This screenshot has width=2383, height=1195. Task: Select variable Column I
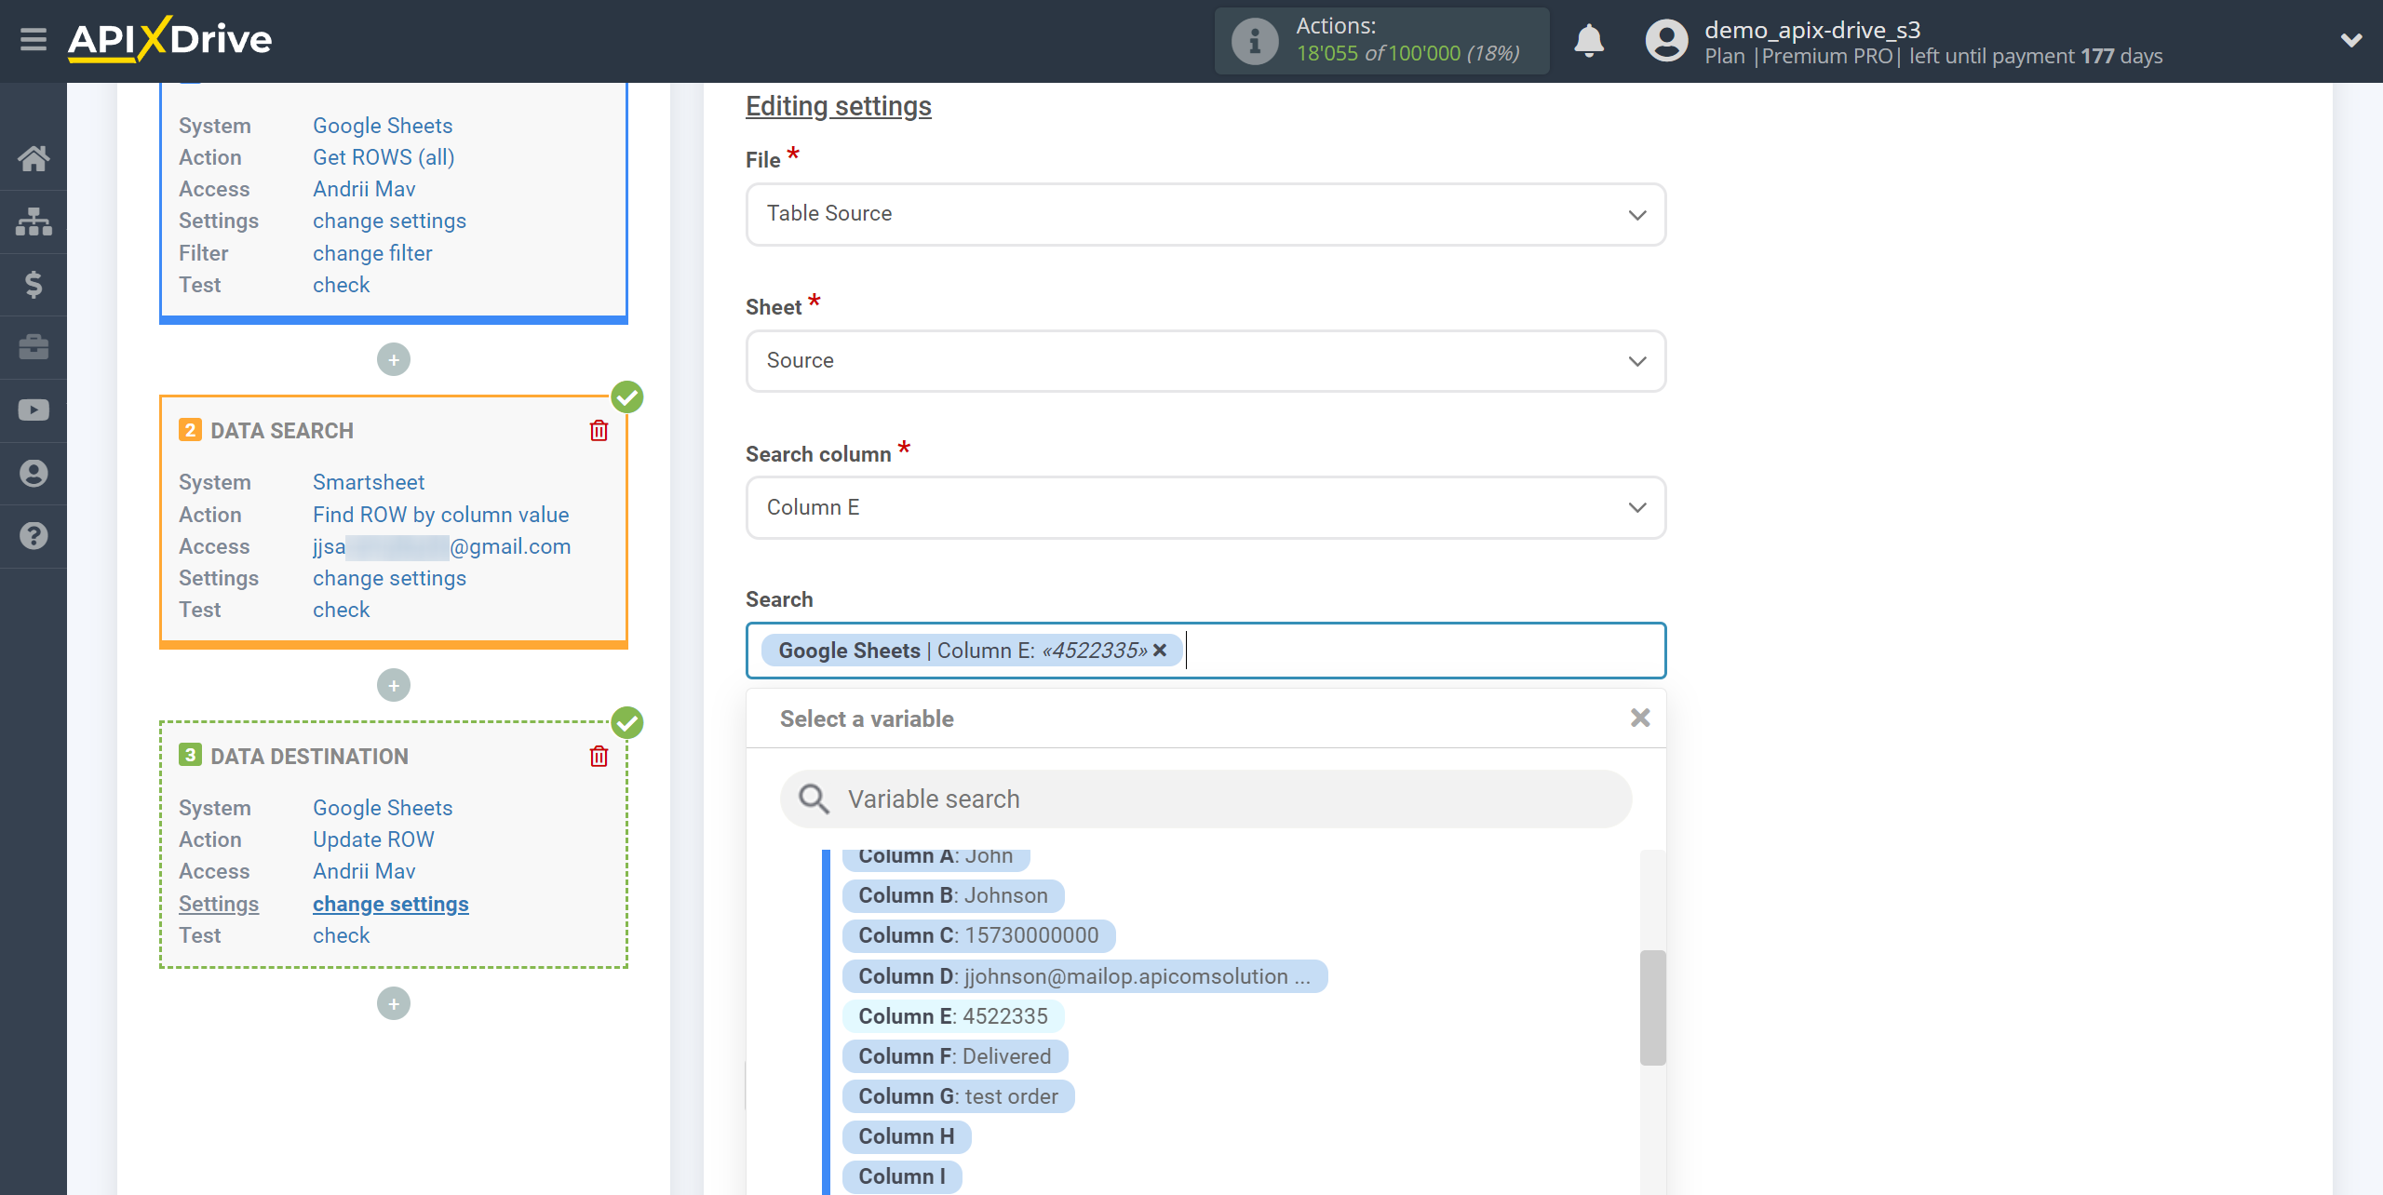click(902, 1176)
